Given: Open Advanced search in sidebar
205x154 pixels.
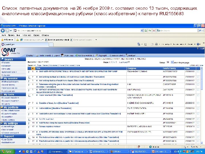Looking at the screenshot, I should [6, 66].
